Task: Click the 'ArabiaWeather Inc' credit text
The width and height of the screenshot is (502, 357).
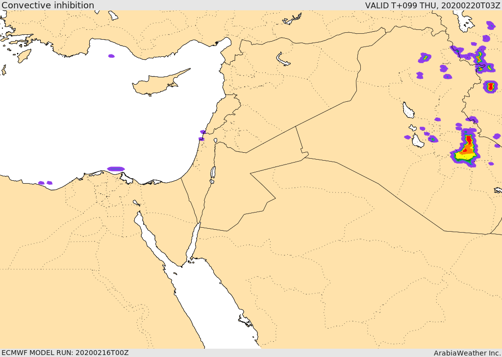Action: 467,353
